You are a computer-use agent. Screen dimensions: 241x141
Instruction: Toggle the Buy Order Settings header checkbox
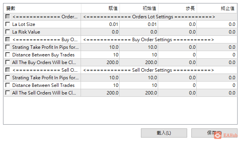[8, 39]
